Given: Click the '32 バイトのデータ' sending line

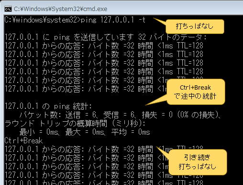Looking at the screenshot, I should 106,37.
